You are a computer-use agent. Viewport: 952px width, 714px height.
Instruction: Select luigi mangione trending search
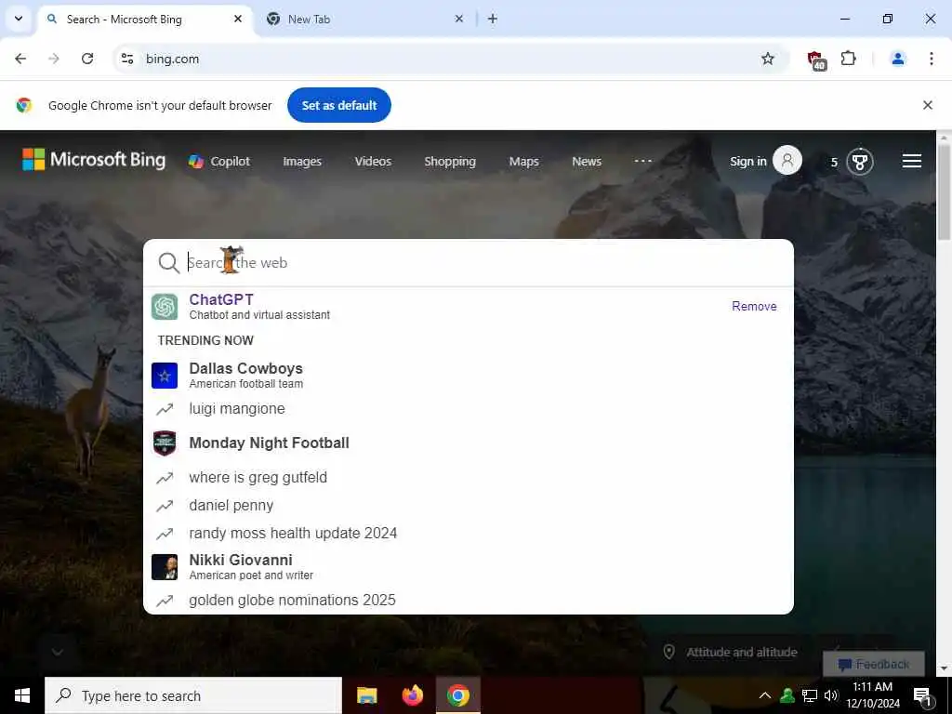pos(469,409)
